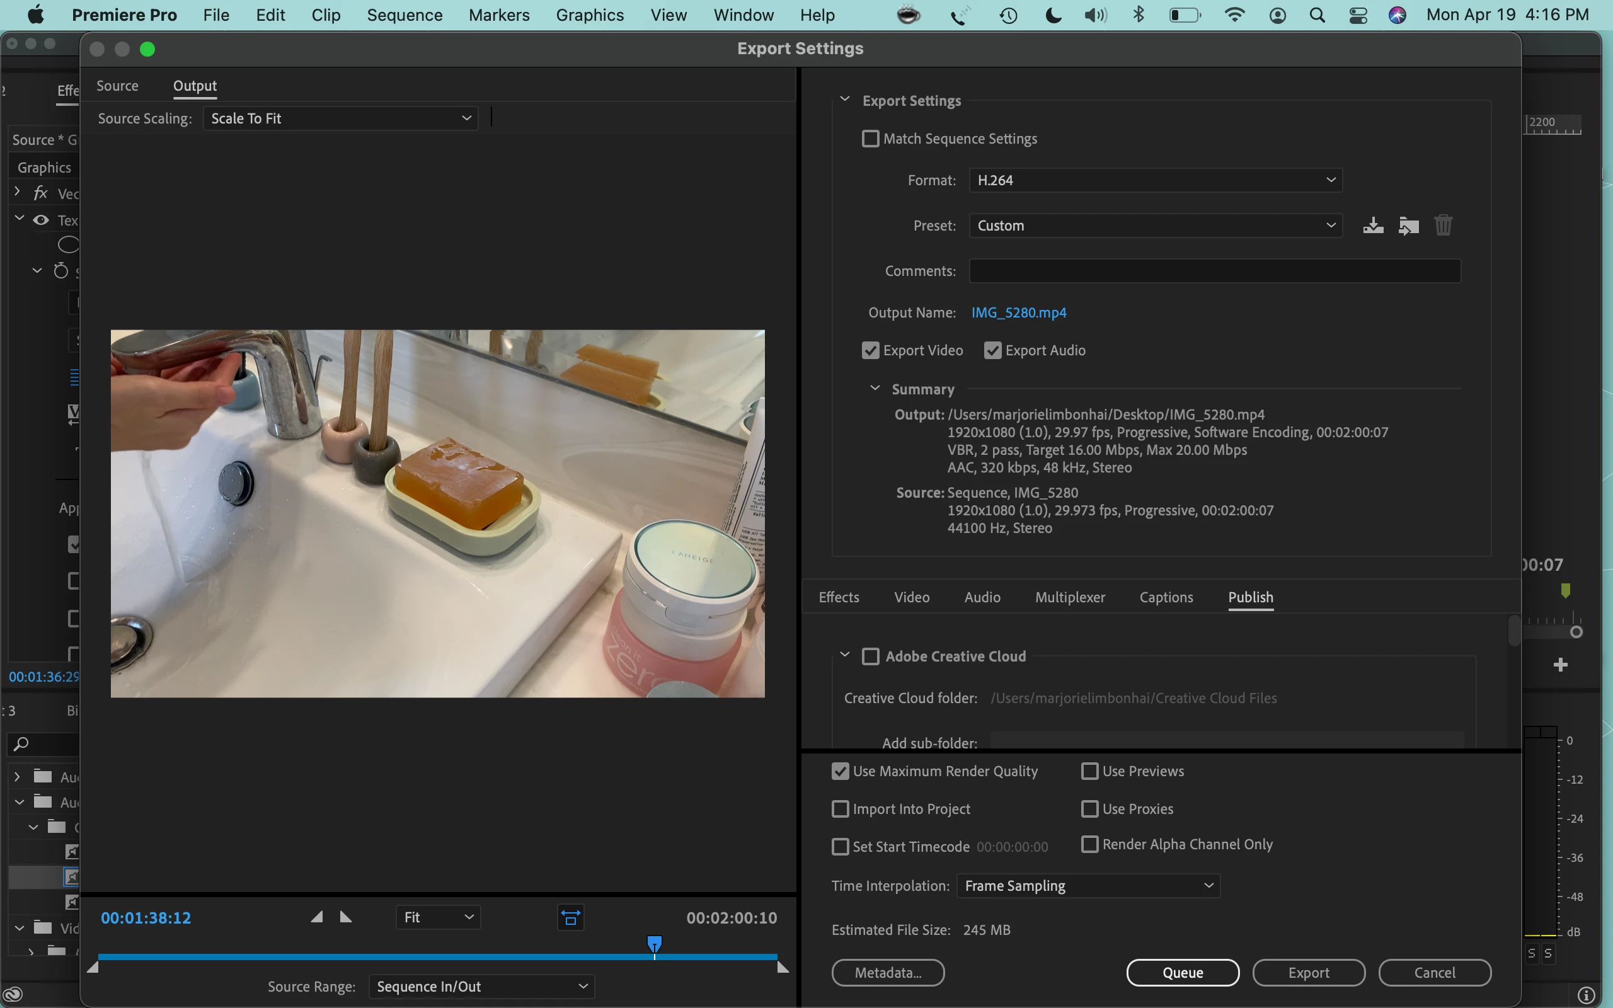Click the blue playhead on preview timeline
1613x1008 pixels.
(x=655, y=943)
